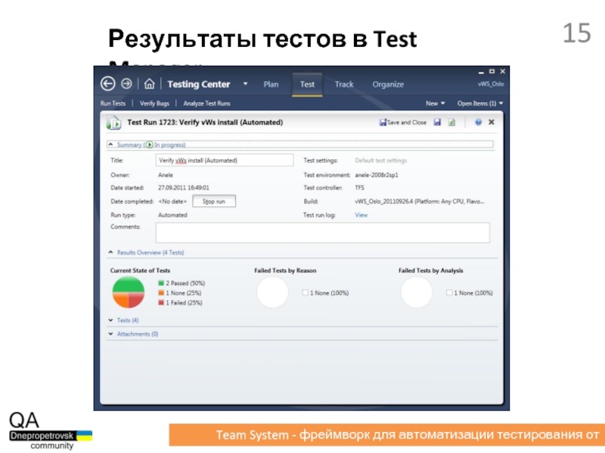Click the TFS test controller value
605x453 pixels.
(x=359, y=187)
